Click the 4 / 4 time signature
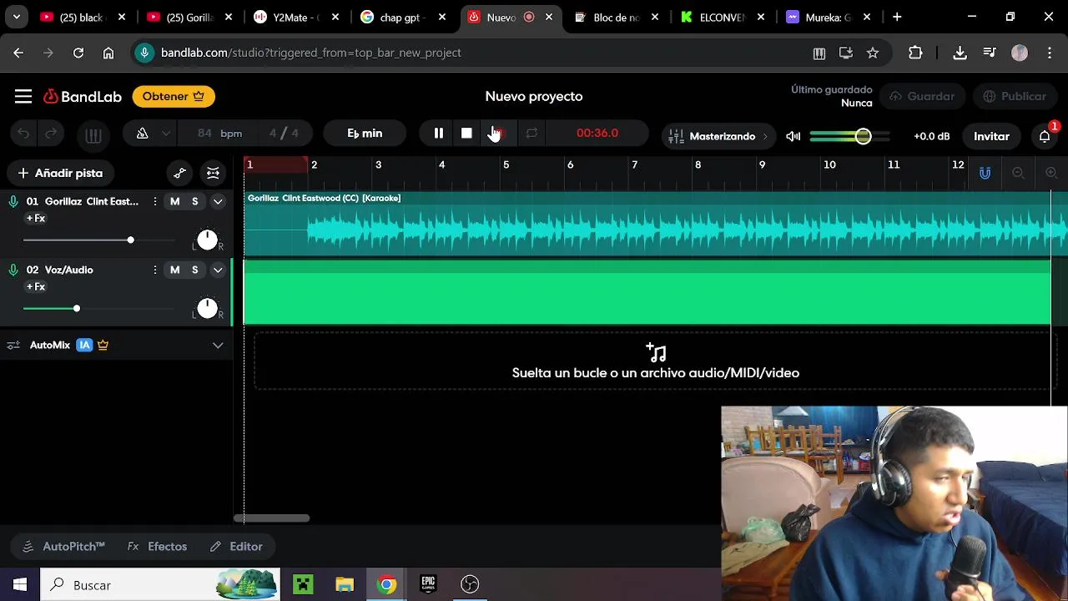This screenshot has height=601, width=1068. (x=284, y=134)
